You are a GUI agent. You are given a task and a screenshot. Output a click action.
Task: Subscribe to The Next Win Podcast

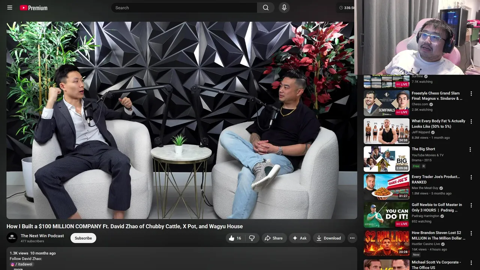[83, 238]
